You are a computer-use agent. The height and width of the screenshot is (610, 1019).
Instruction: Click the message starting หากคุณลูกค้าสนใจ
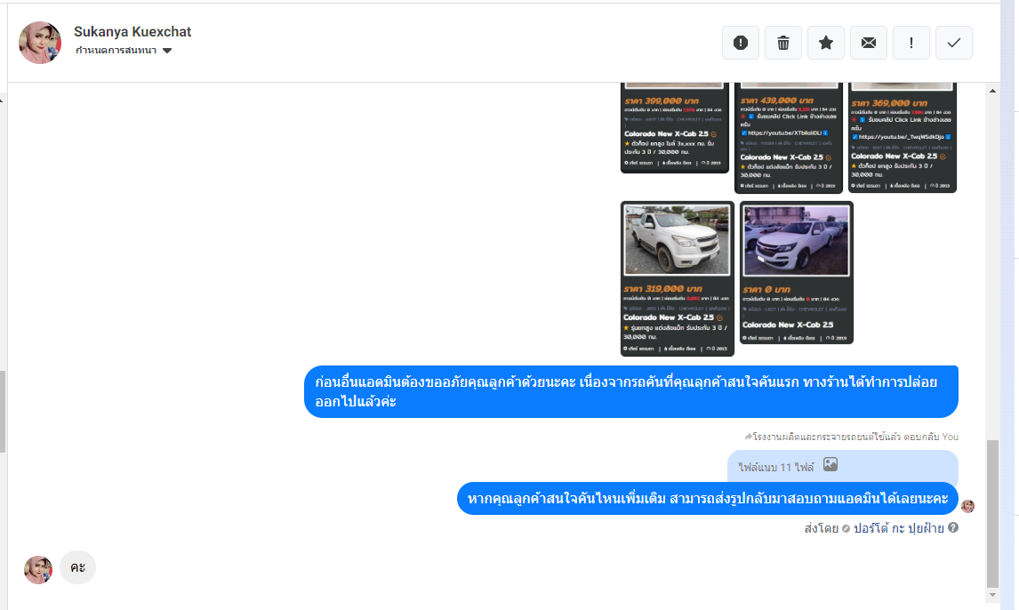708,499
